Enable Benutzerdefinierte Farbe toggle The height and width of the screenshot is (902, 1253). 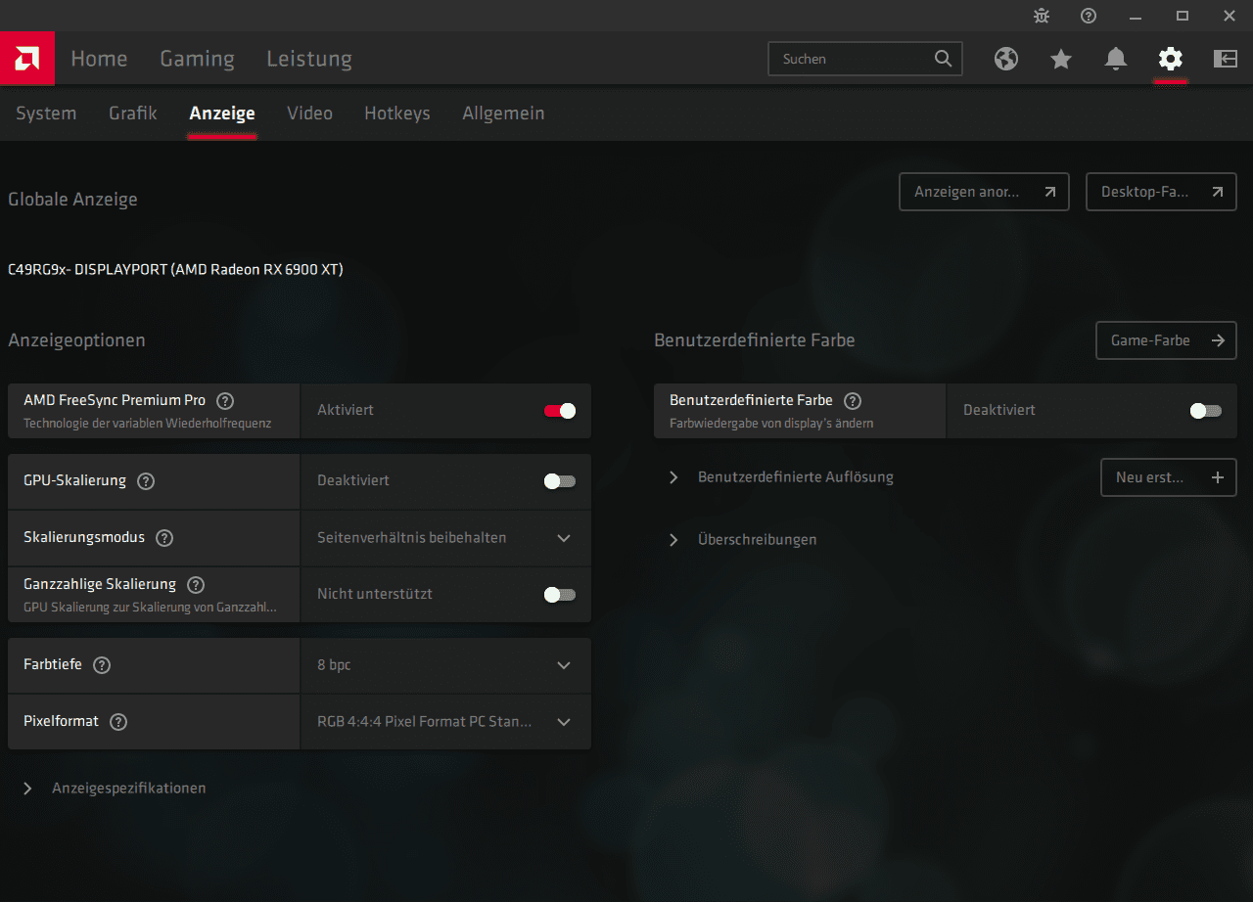pyautogui.click(x=1206, y=411)
